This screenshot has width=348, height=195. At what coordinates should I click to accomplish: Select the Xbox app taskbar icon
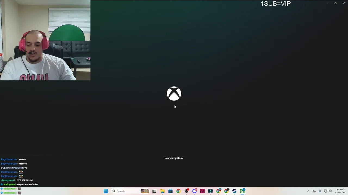pyautogui.click(x=242, y=191)
